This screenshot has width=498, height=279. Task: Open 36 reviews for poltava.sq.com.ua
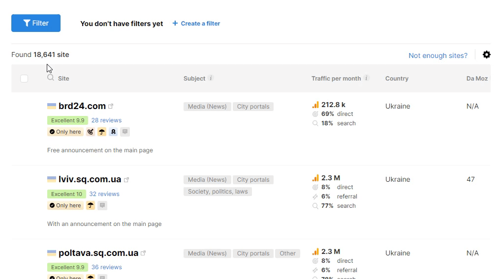pos(107,267)
